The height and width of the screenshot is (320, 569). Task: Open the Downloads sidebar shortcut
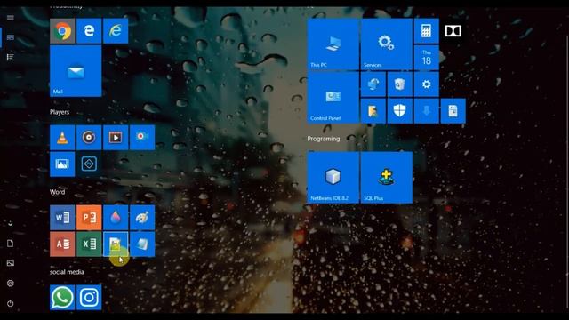click(x=10, y=224)
